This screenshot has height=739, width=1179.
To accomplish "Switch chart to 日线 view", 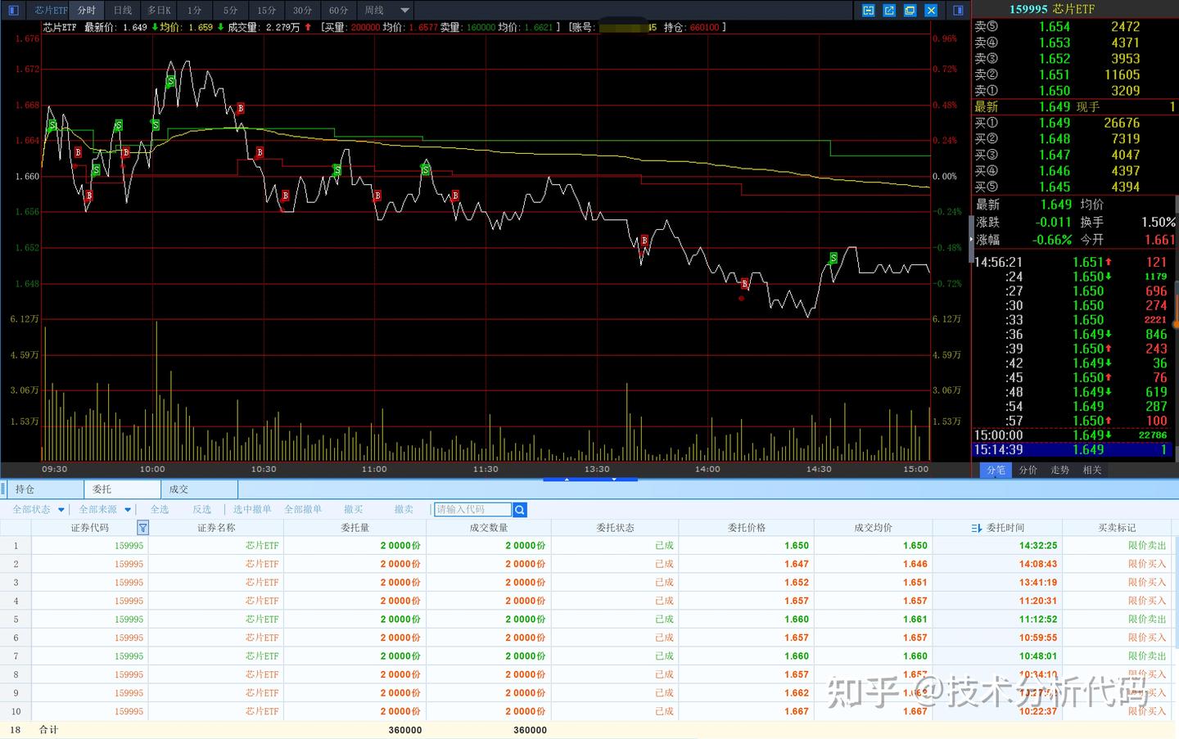I will (x=123, y=10).
